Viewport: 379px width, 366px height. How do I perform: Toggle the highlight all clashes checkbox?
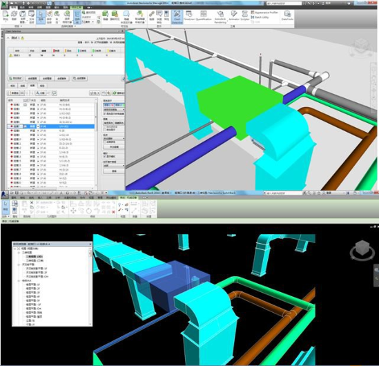point(105,114)
